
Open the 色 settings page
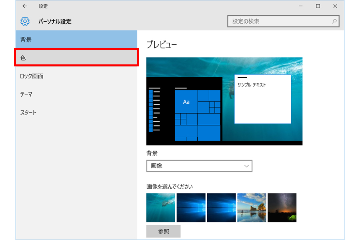pyautogui.click(x=76, y=58)
